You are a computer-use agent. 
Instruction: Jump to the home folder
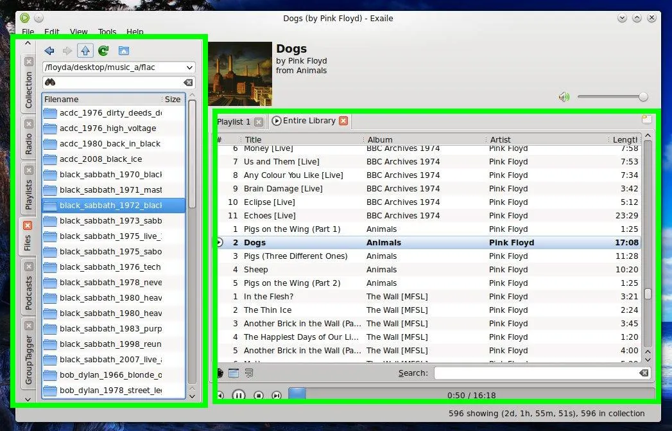point(123,51)
